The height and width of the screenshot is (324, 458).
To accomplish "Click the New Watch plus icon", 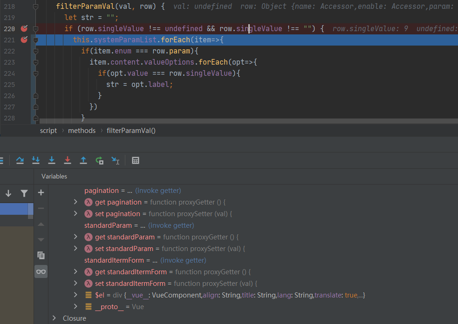I will click(x=41, y=192).
